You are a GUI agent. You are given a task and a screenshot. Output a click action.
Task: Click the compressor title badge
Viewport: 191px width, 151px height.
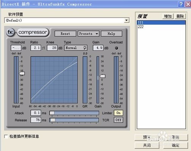33,32
